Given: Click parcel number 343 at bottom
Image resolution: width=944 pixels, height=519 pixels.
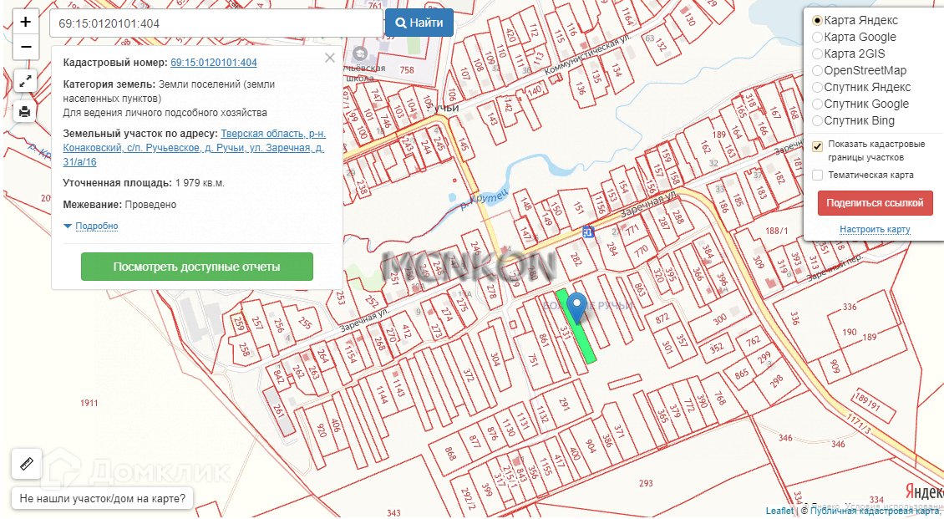Looking at the screenshot, I should [393, 513].
